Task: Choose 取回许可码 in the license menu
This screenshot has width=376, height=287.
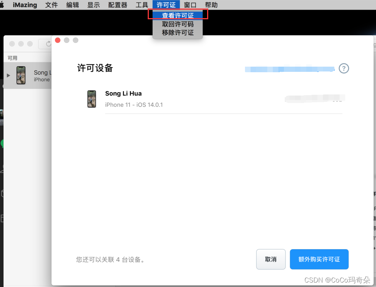Action: click(177, 24)
